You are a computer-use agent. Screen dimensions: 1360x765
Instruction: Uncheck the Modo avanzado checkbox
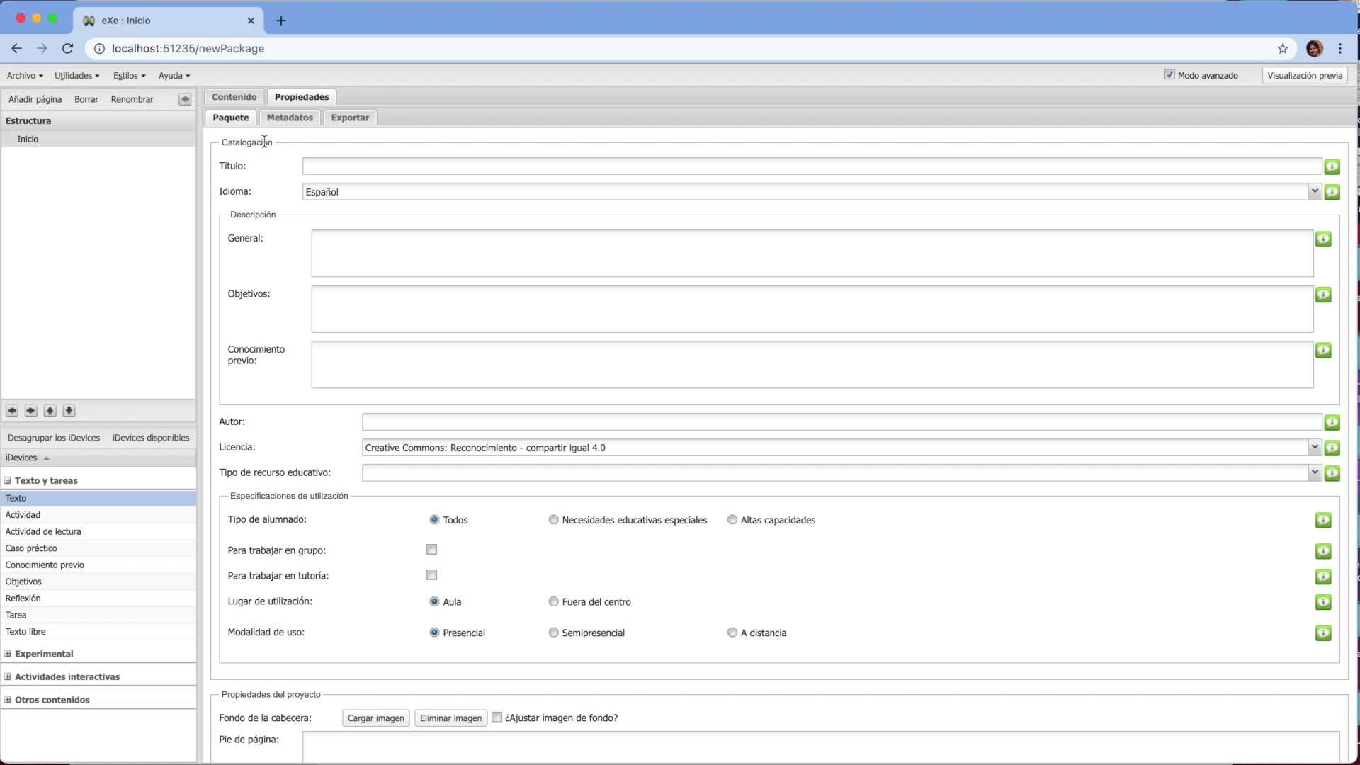[x=1169, y=75]
